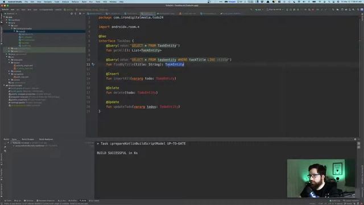Select the drawable folder in project tree
This screenshot has width=364, height=205.
[x=18, y=60]
